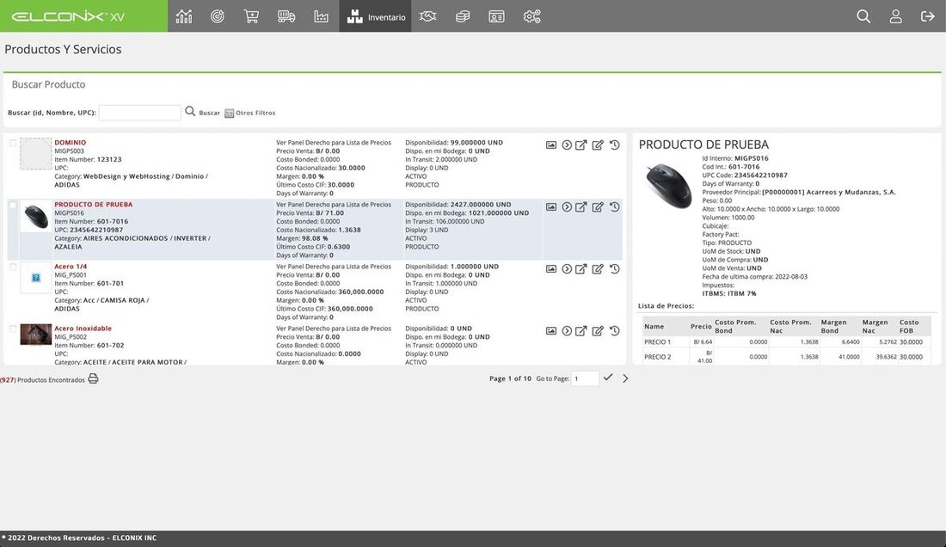Click the history icon for Acero 1/4
Viewport: 946px width, 547px height.
click(x=614, y=269)
